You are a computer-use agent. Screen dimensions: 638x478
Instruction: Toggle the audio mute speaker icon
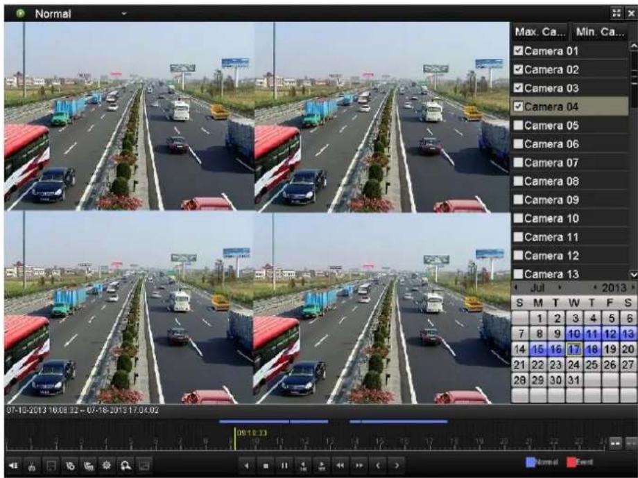click(x=13, y=466)
